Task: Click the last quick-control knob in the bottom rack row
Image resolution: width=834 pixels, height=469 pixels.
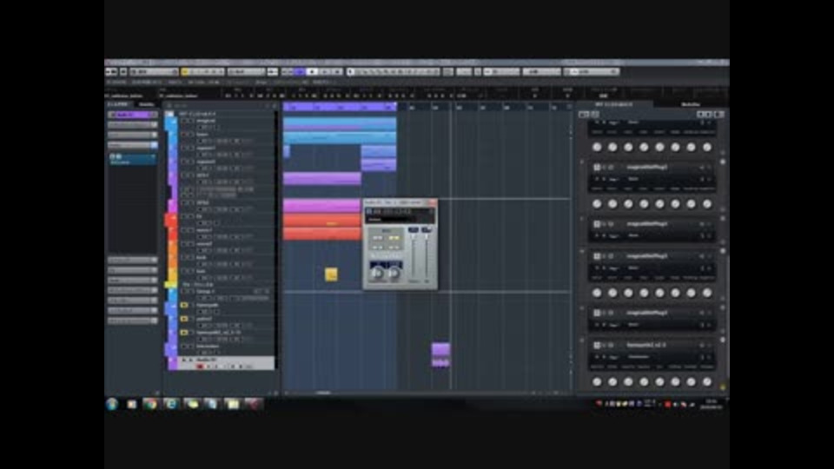Action: (707, 382)
